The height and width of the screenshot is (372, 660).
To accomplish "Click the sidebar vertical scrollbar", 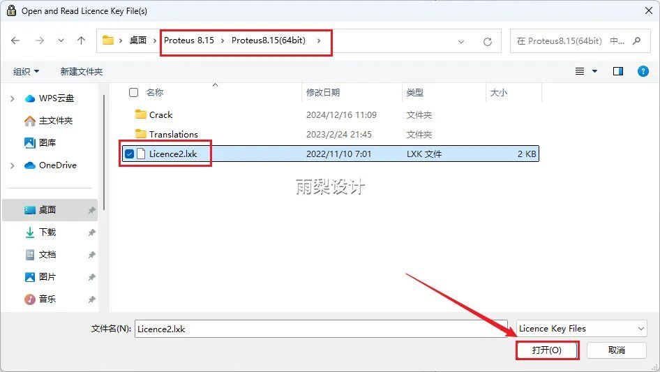I will (103, 153).
